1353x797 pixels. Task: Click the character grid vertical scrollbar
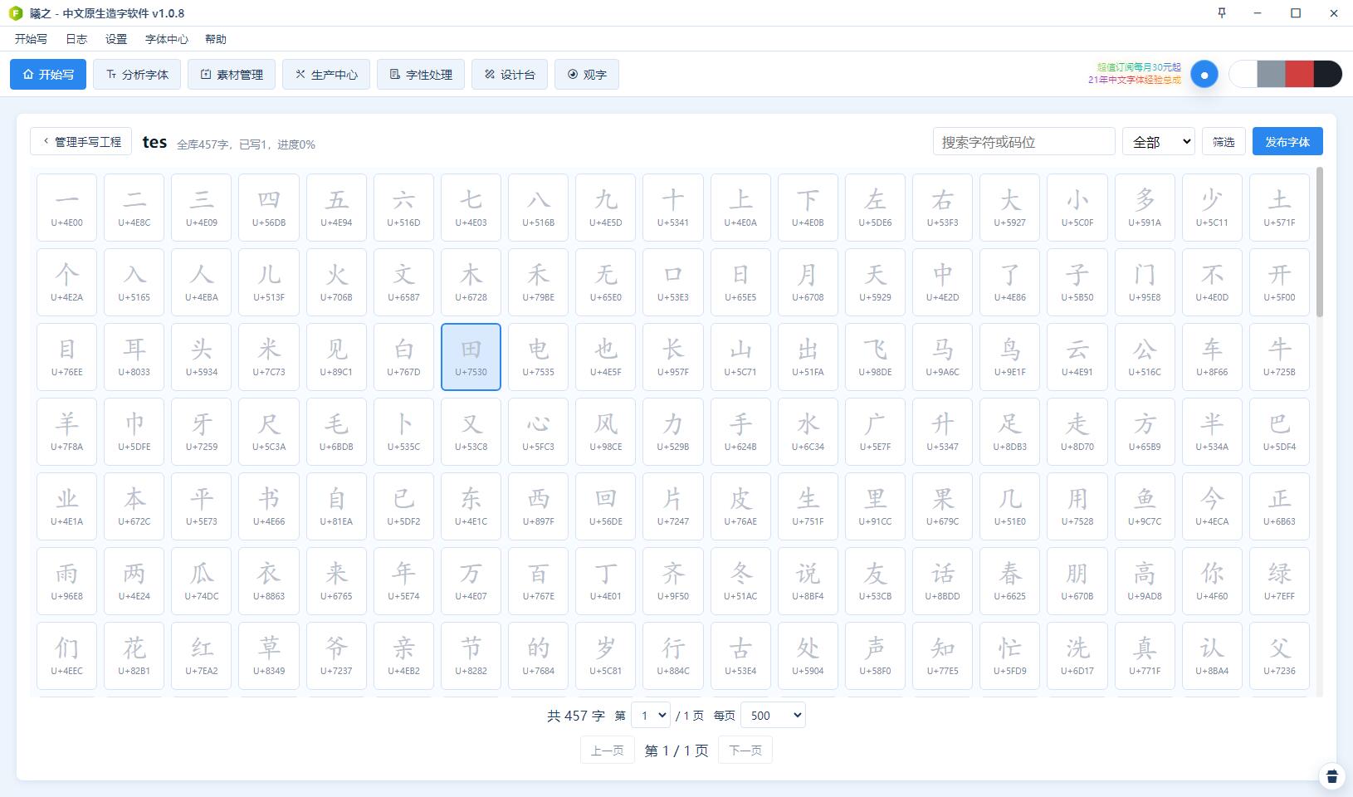[1320, 242]
